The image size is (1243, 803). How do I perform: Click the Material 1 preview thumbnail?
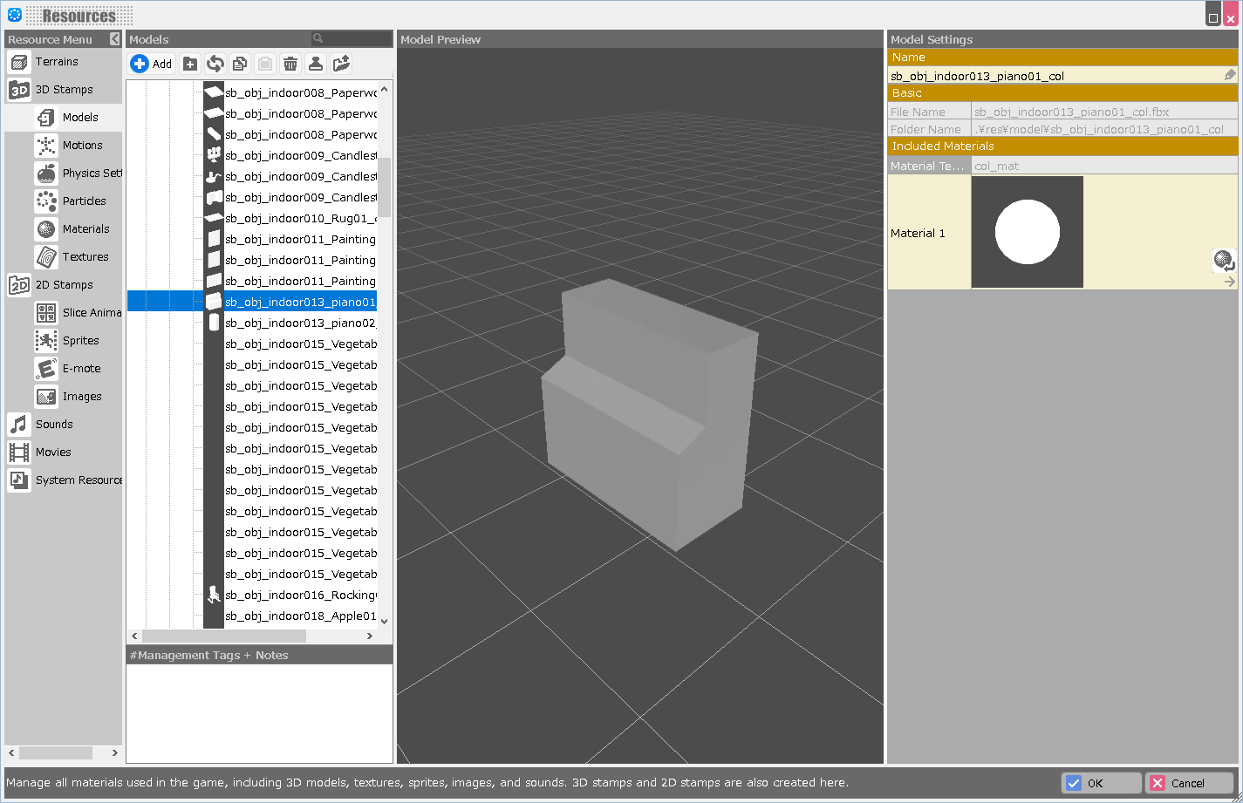1027,233
